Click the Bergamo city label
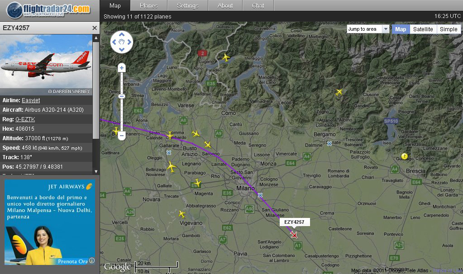Screen dimensions: 463x274 point(325,134)
